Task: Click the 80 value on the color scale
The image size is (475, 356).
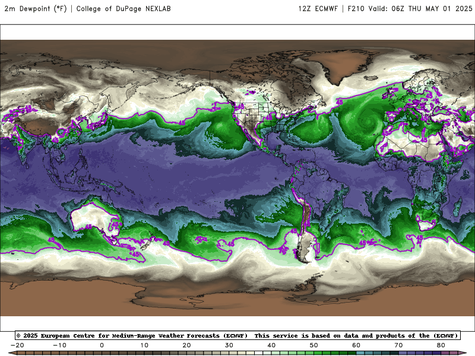Action: coord(441,345)
